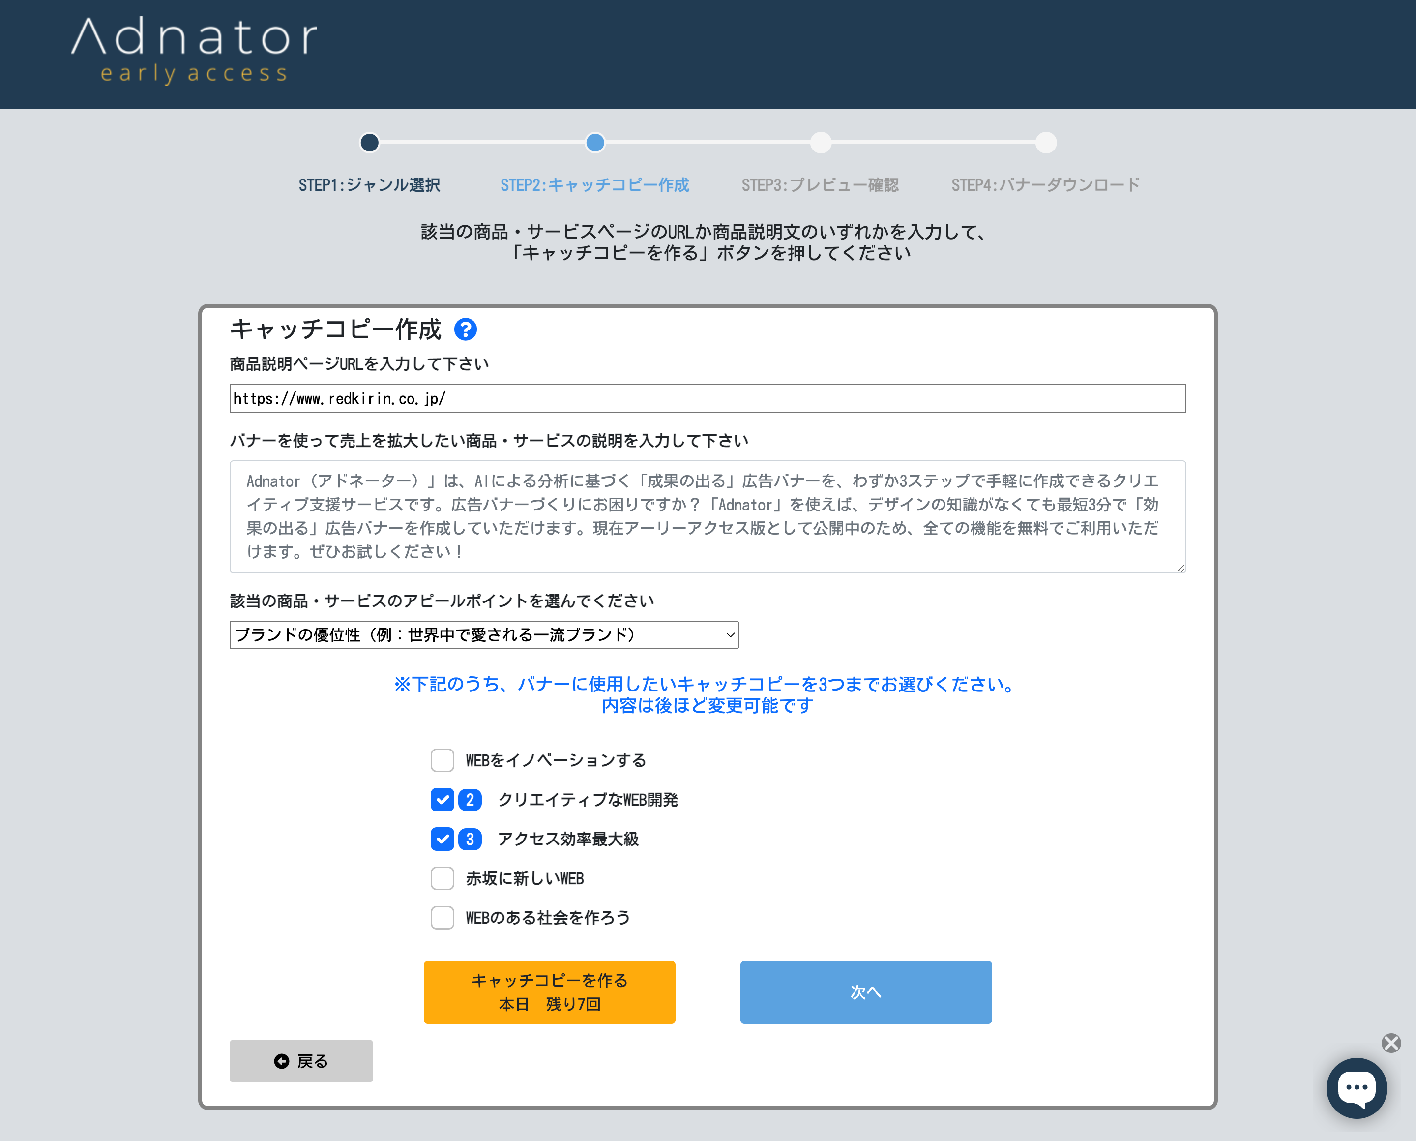Click the label text '赤坂に新しいWEB'
The image size is (1416, 1141).
(525, 879)
